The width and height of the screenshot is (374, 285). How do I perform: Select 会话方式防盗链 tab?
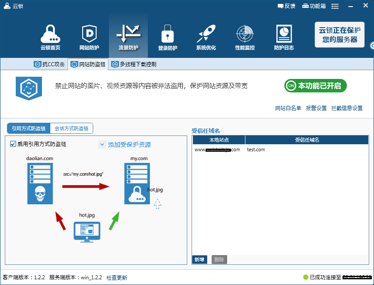coord(72,128)
